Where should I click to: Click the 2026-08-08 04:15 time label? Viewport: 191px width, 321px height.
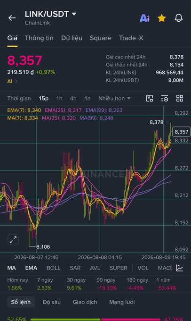tap(100, 257)
